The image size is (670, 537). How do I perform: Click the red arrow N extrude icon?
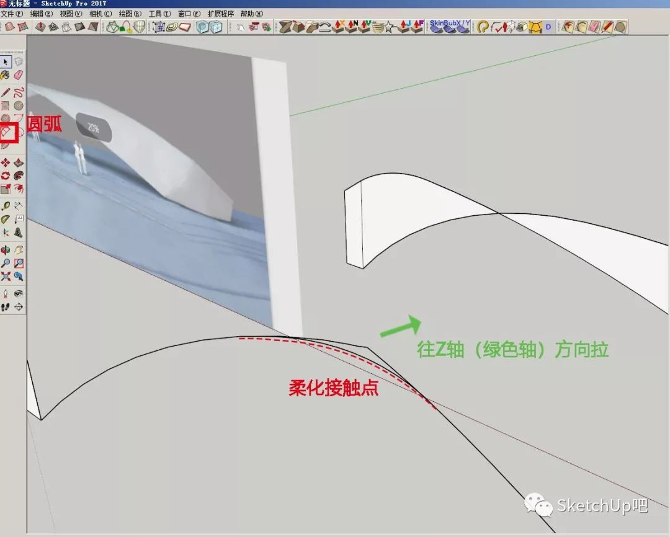[x=352, y=27]
